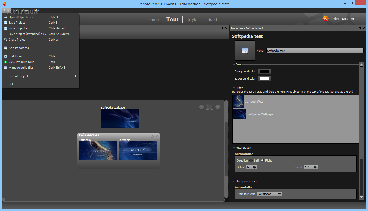
Task: Select Right autorotation direction
Action: point(262,160)
